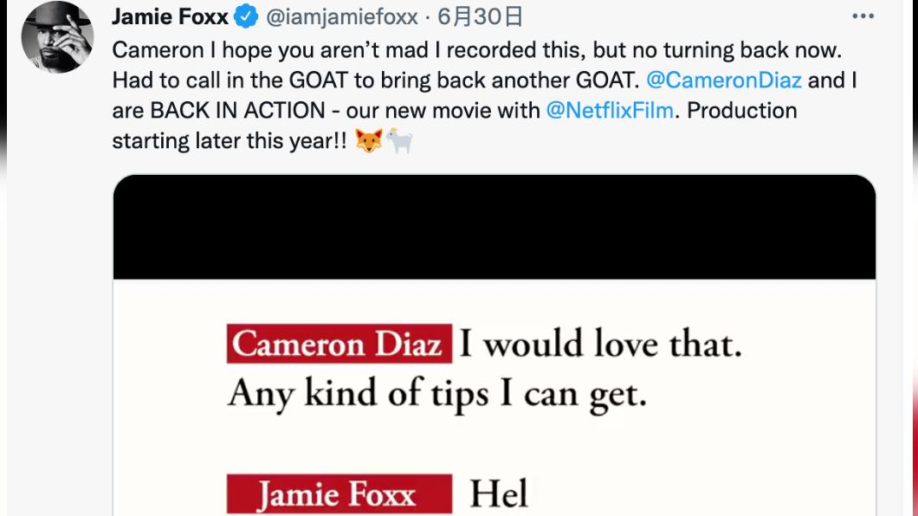Click the red Cameron Diaz caption label

pyautogui.click(x=339, y=344)
